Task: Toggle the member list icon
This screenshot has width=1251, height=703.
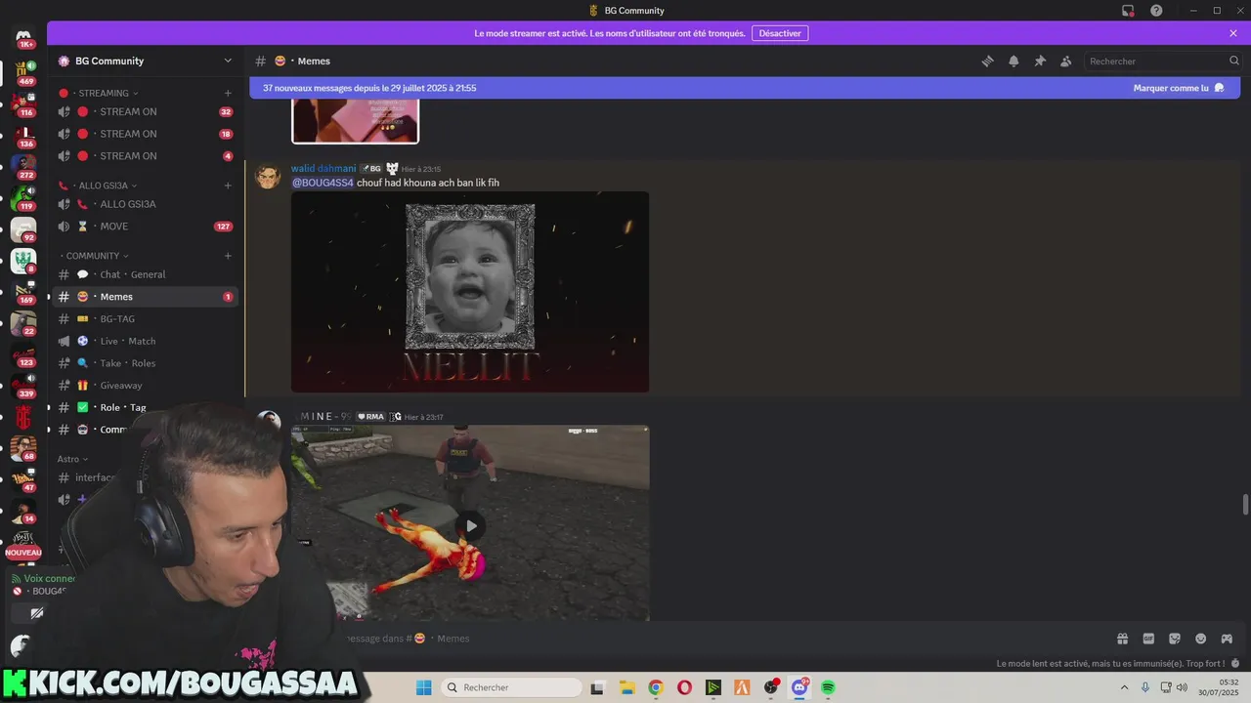Action: point(1066,61)
